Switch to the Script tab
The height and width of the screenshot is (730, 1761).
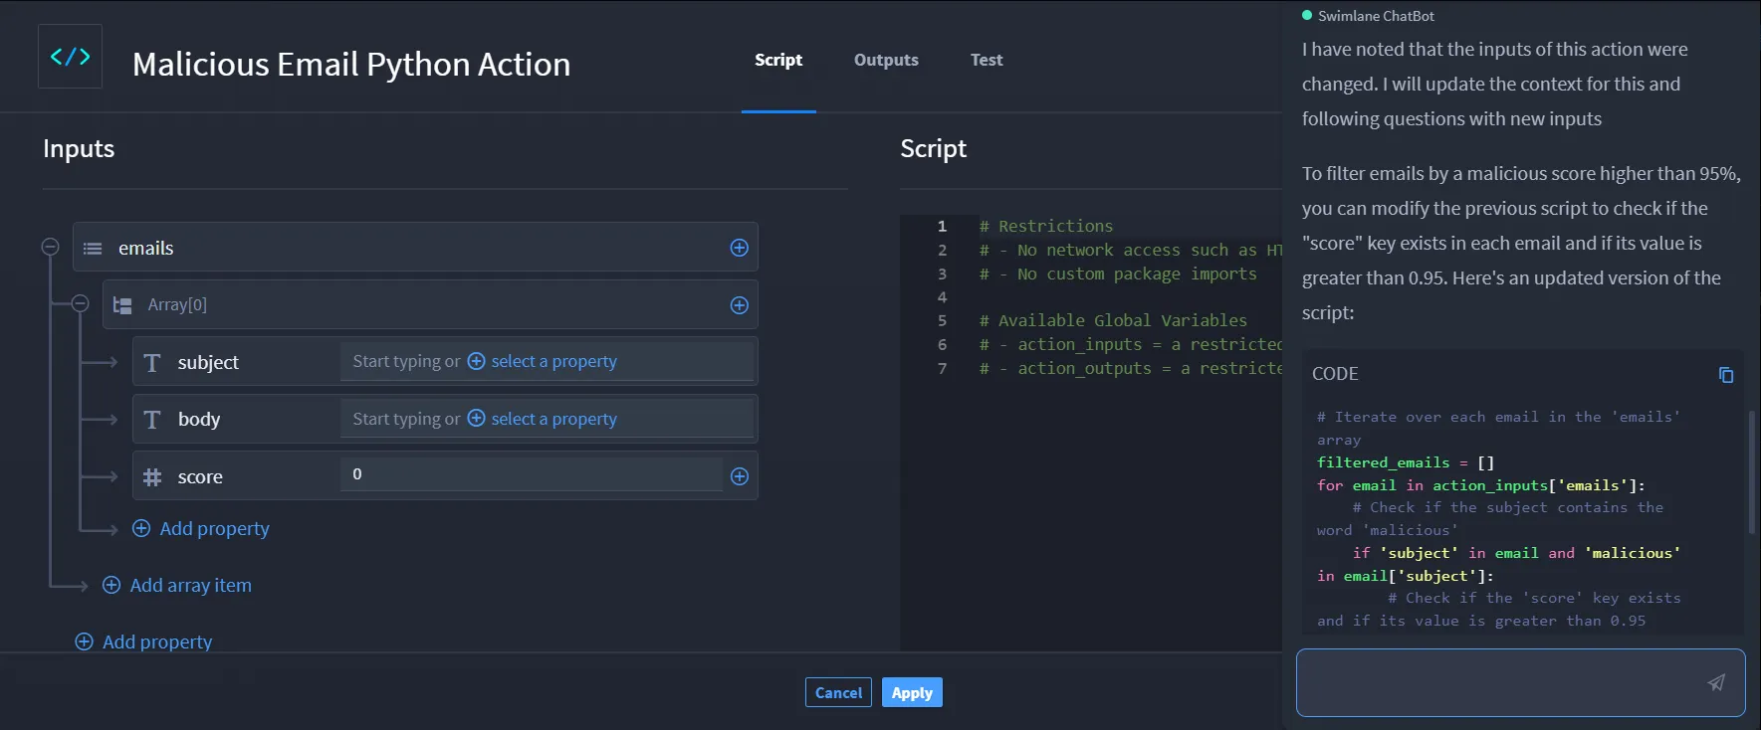coord(778,60)
